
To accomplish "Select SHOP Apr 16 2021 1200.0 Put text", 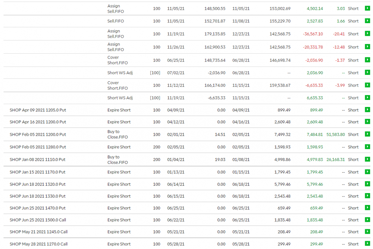I will click(x=38, y=122).
